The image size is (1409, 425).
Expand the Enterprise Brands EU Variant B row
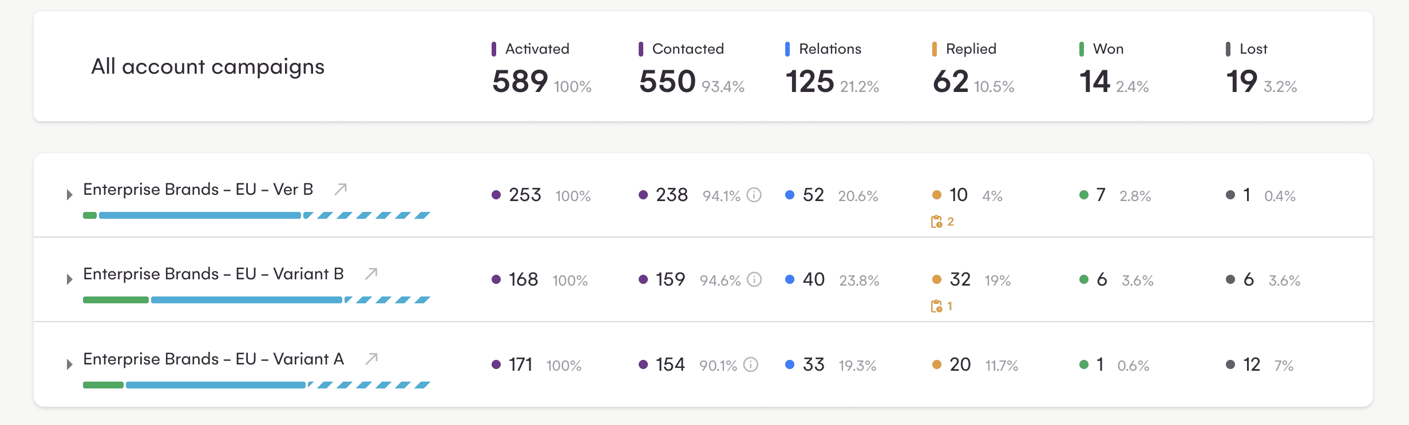69,279
